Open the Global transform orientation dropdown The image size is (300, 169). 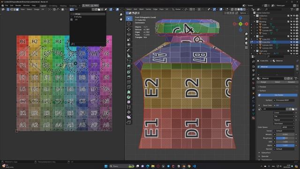click(x=177, y=9)
